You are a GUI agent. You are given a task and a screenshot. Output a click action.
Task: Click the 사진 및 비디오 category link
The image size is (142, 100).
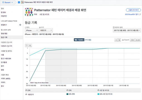pos(44,14)
